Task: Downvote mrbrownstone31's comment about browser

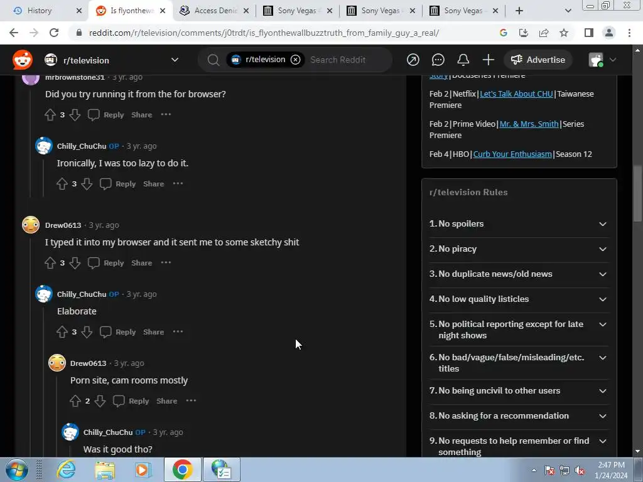Action: pos(75,115)
